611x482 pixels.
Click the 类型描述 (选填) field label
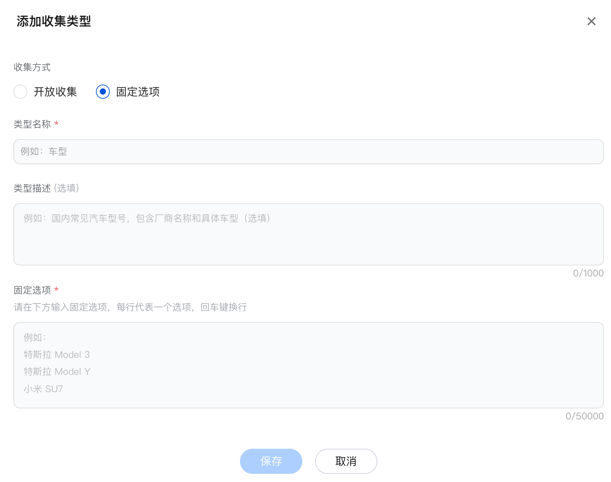pyautogui.click(x=46, y=188)
